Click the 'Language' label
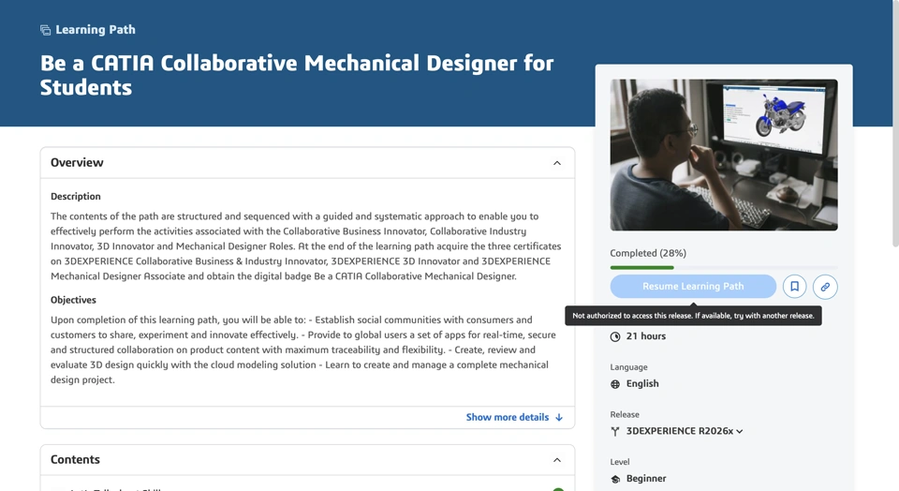 coord(628,367)
